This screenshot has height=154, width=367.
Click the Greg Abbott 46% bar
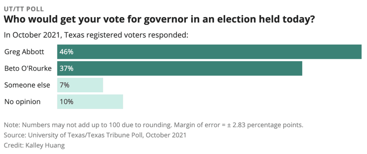click(209, 52)
